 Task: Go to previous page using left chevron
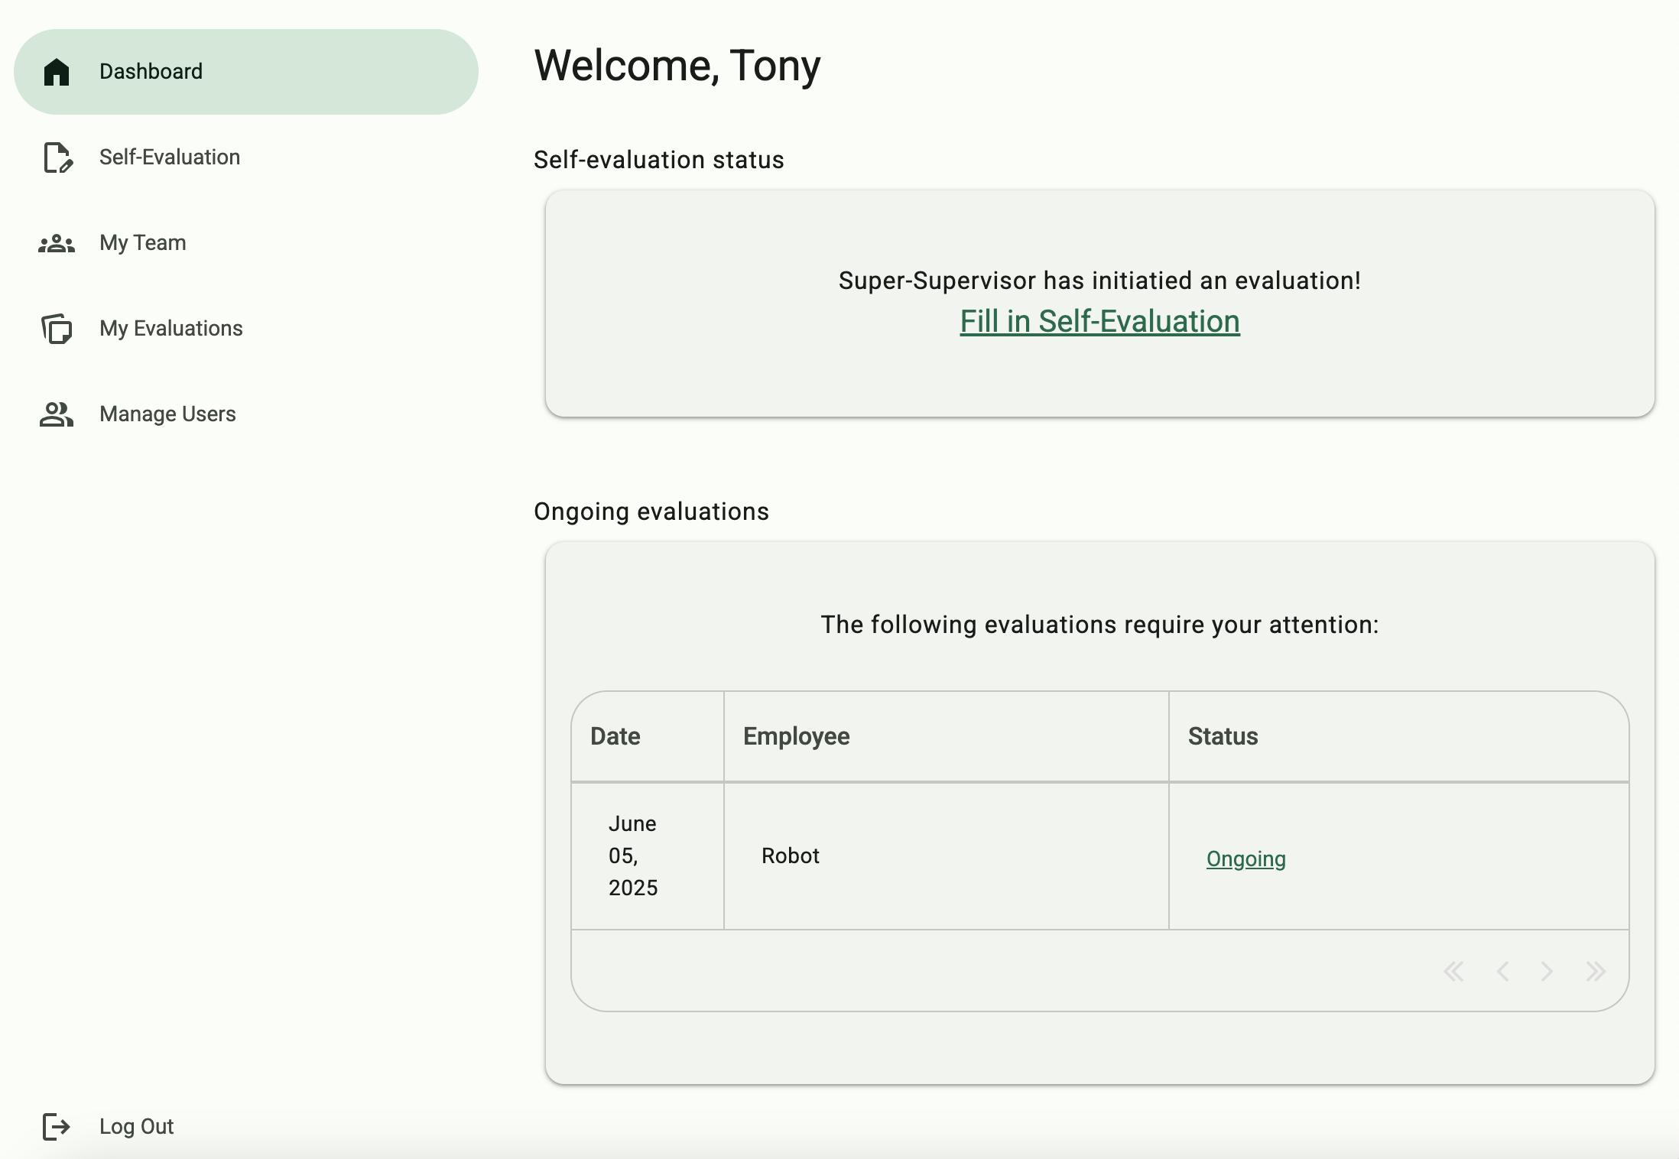tap(1503, 971)
